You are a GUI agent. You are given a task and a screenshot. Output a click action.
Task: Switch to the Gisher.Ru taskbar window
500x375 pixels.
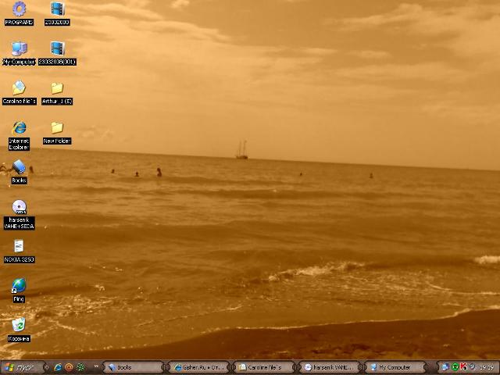199,367
